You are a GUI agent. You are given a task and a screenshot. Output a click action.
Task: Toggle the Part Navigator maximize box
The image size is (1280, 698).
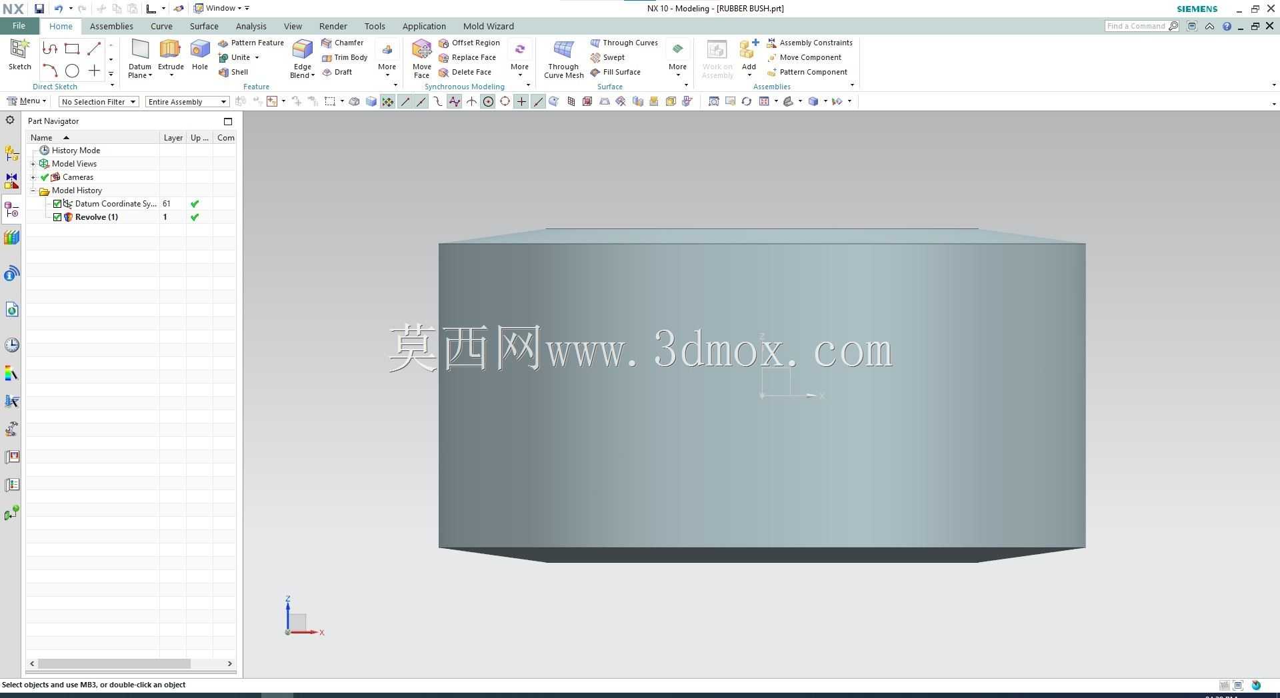[x=228, y=121]
